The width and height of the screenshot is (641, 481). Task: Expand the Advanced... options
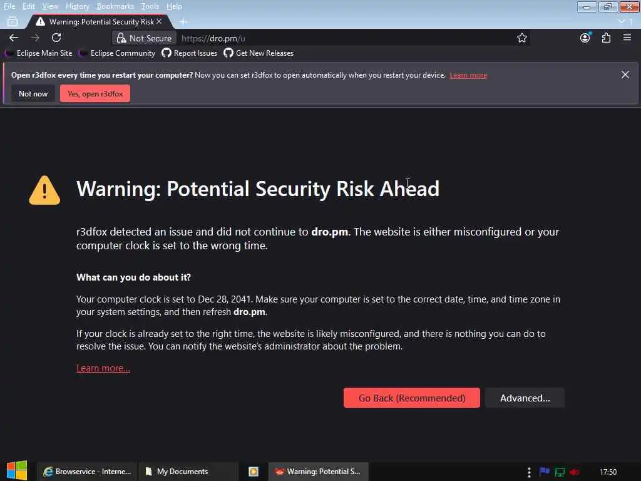click(x=525, y=398)
